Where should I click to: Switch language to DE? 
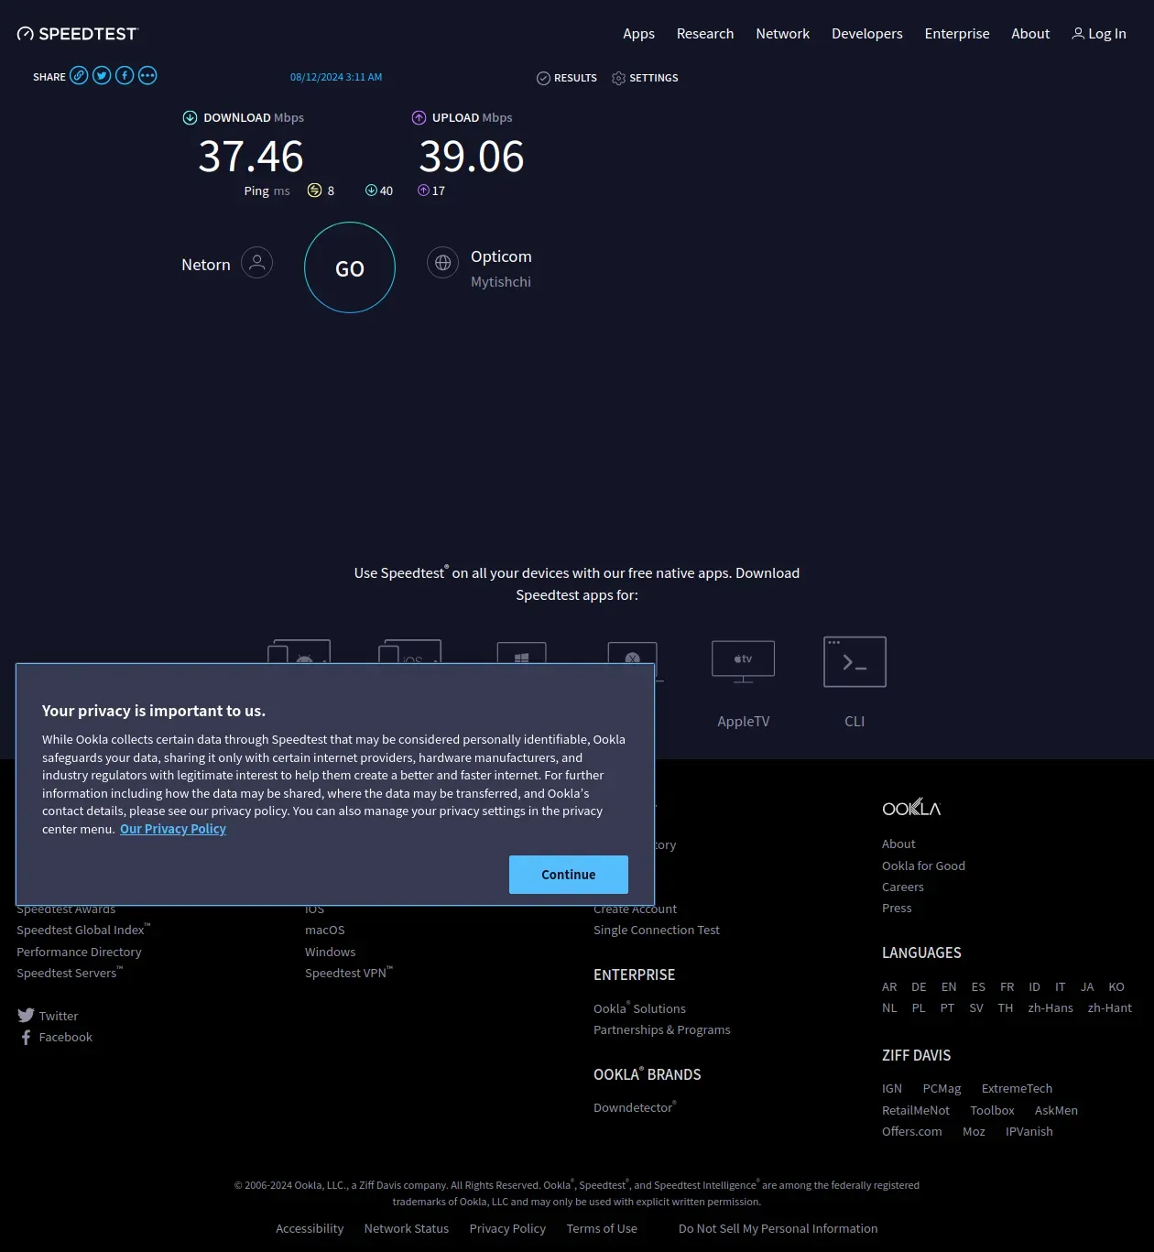click(x=919, y=986)
